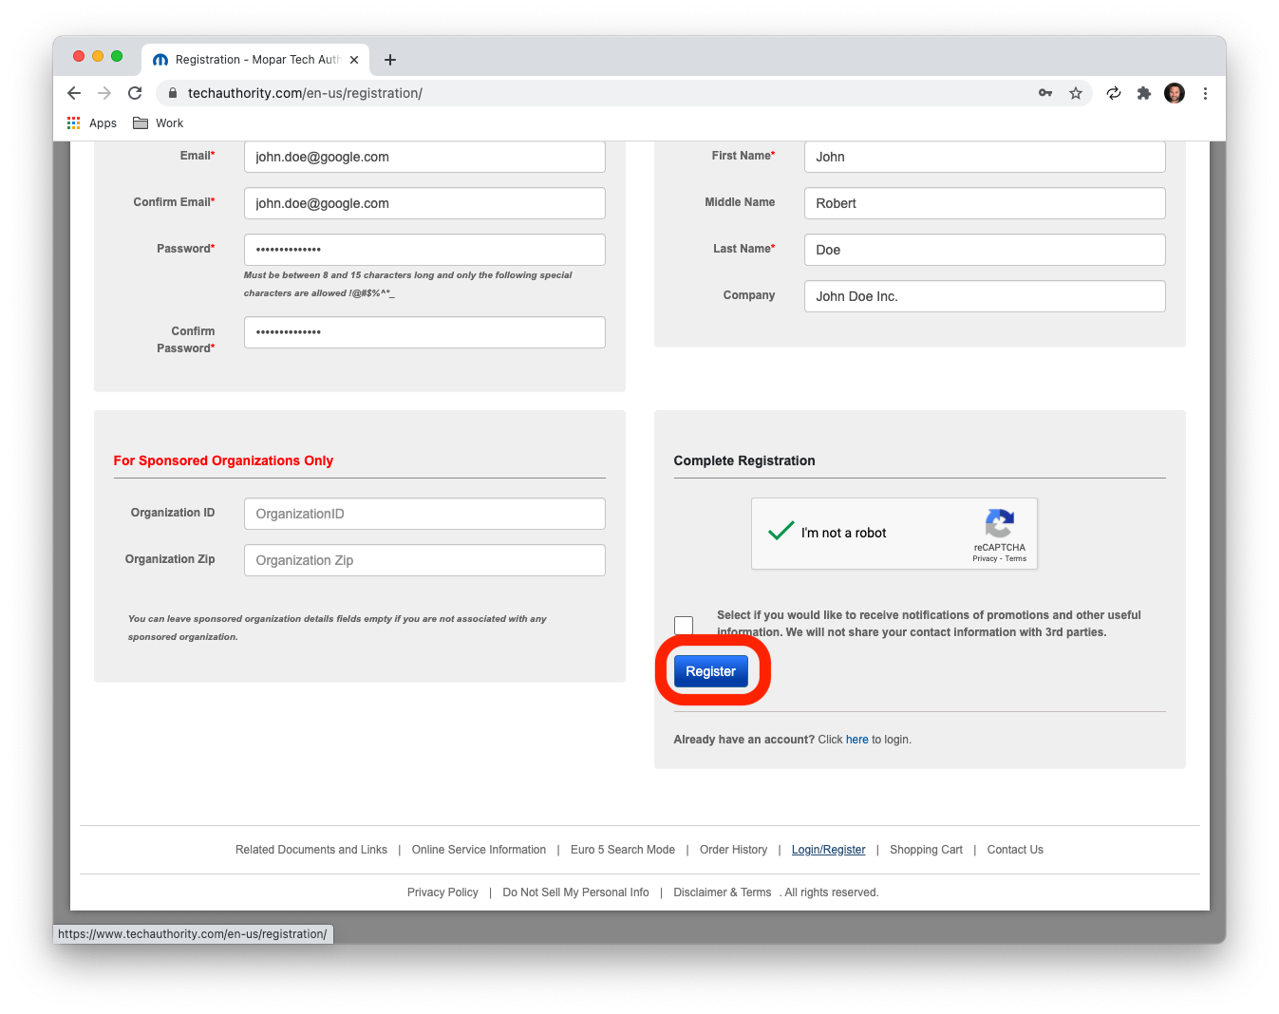Open reCAPTCHA Privacy link
The width and height of the screenshot is (1279, 1014).
[985, 558]
